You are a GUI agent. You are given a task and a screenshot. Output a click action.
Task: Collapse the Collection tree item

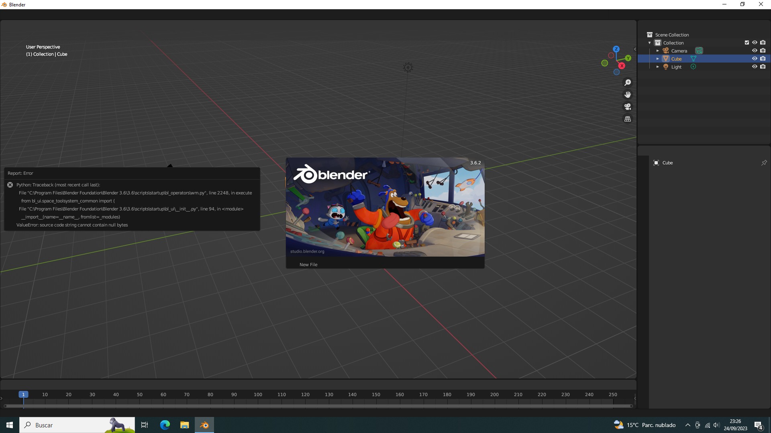(x=650, y=43)
